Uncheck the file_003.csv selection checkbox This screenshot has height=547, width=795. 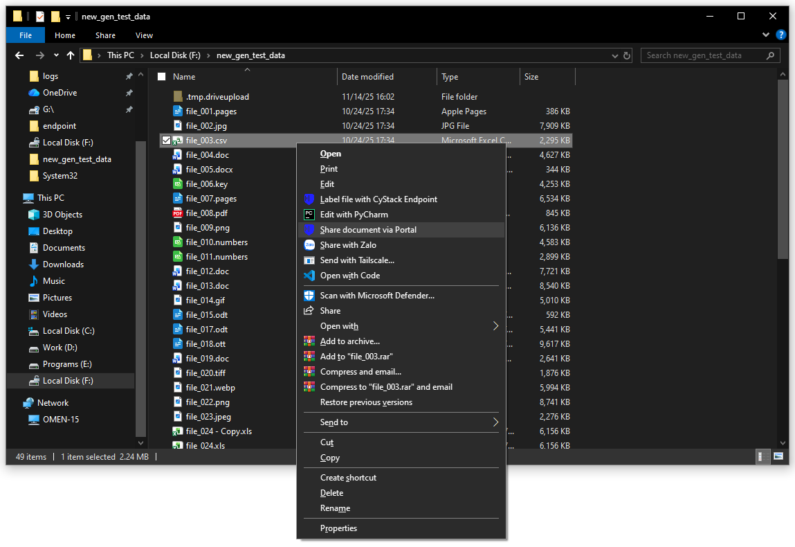pyautogui.click(x=166, y=140)
